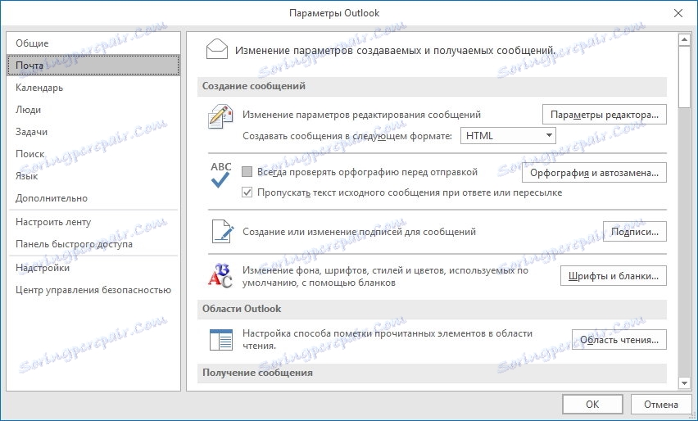Click the message editing pencil icon
Viewport: 698px width, 421px height.
tap(221, 120)
